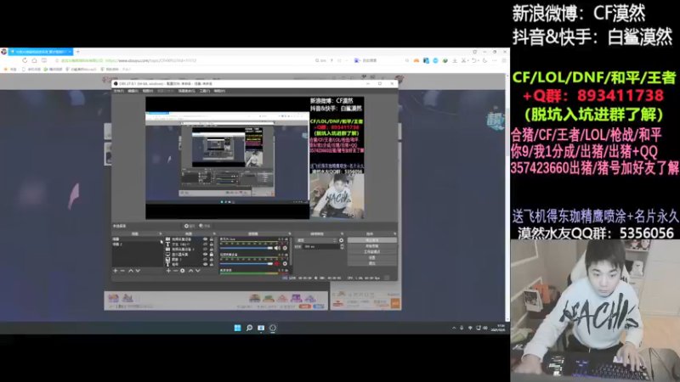This screenshot has height=382, width=680.
Task: Pop out the Scenes dock header icon
Action: pos(160,234)
